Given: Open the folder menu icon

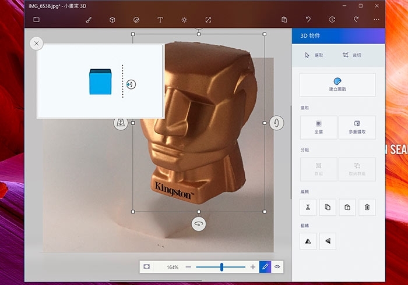Looking at the screenshot, I should 36,20.
